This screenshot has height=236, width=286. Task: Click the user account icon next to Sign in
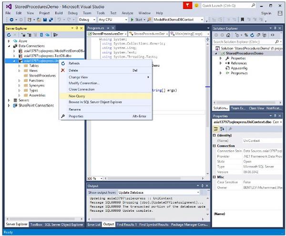point(280,13)
